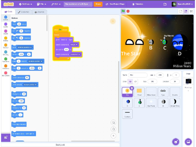
Task: Select the Cloud sprite thumbnail
Action: click(x=139, y=92)
